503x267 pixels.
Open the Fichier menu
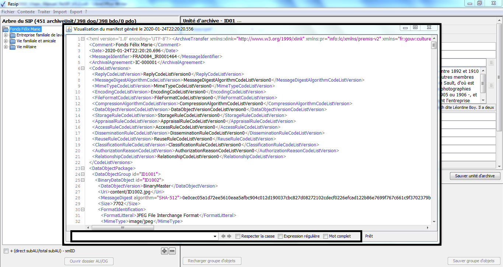[x=8, y=12]
